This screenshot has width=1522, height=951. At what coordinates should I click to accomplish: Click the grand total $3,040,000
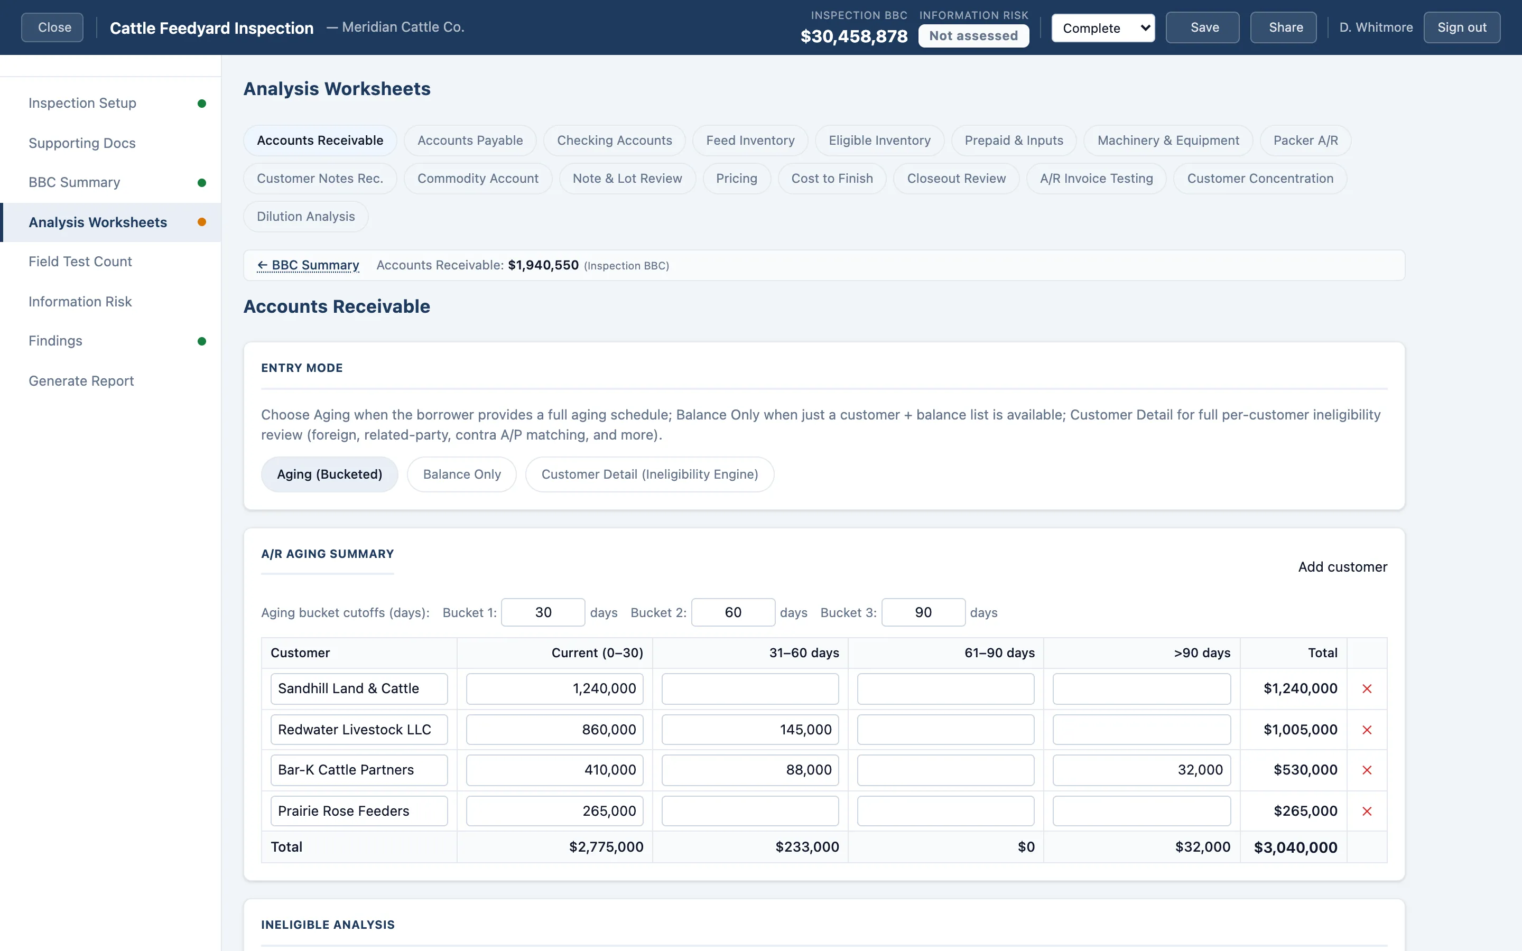click(x=1296, y=847)
